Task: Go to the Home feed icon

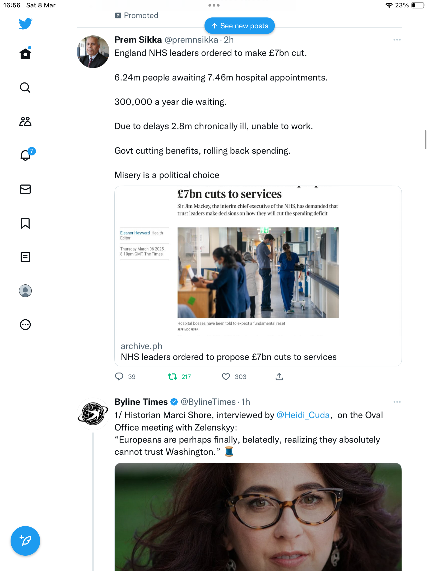Action: pos(25,53)
